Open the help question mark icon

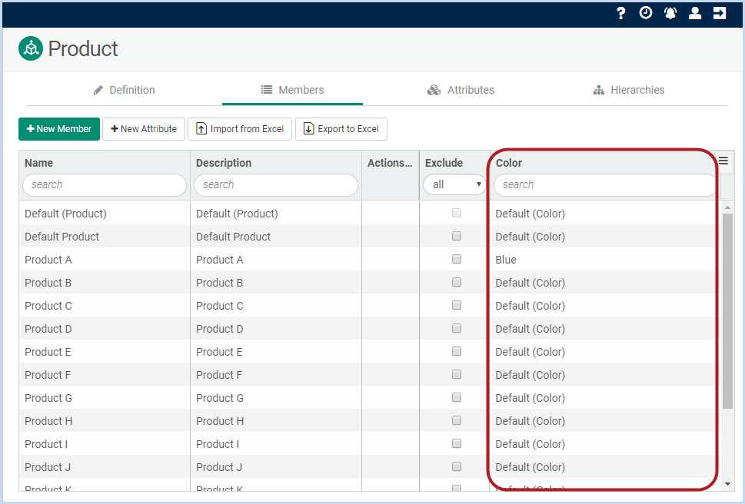621,13
